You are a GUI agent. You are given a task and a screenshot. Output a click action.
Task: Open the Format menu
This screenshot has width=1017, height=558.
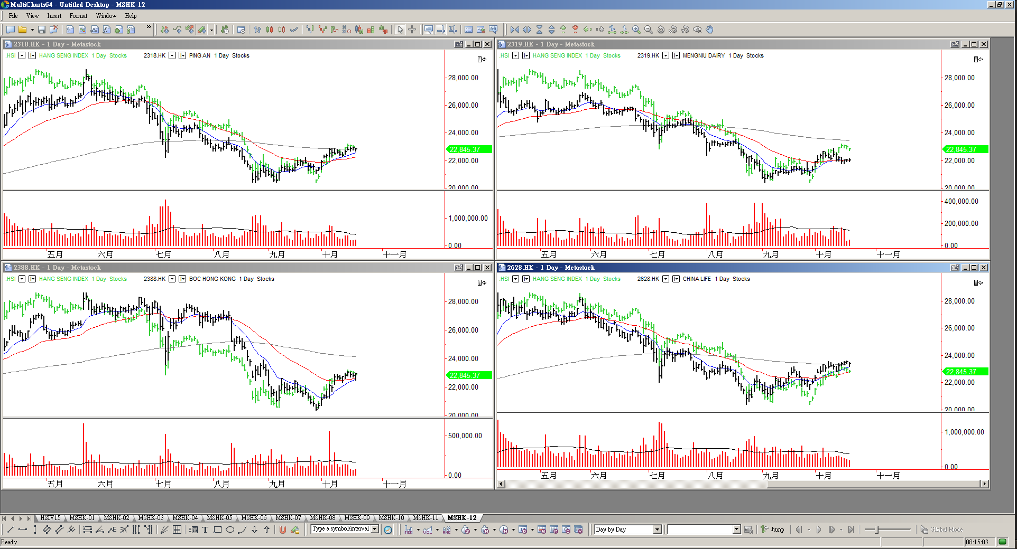coord(78,16)
